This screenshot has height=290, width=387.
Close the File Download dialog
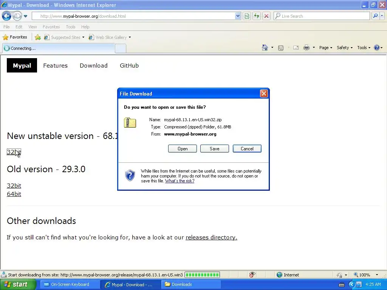tap(264, 94)
